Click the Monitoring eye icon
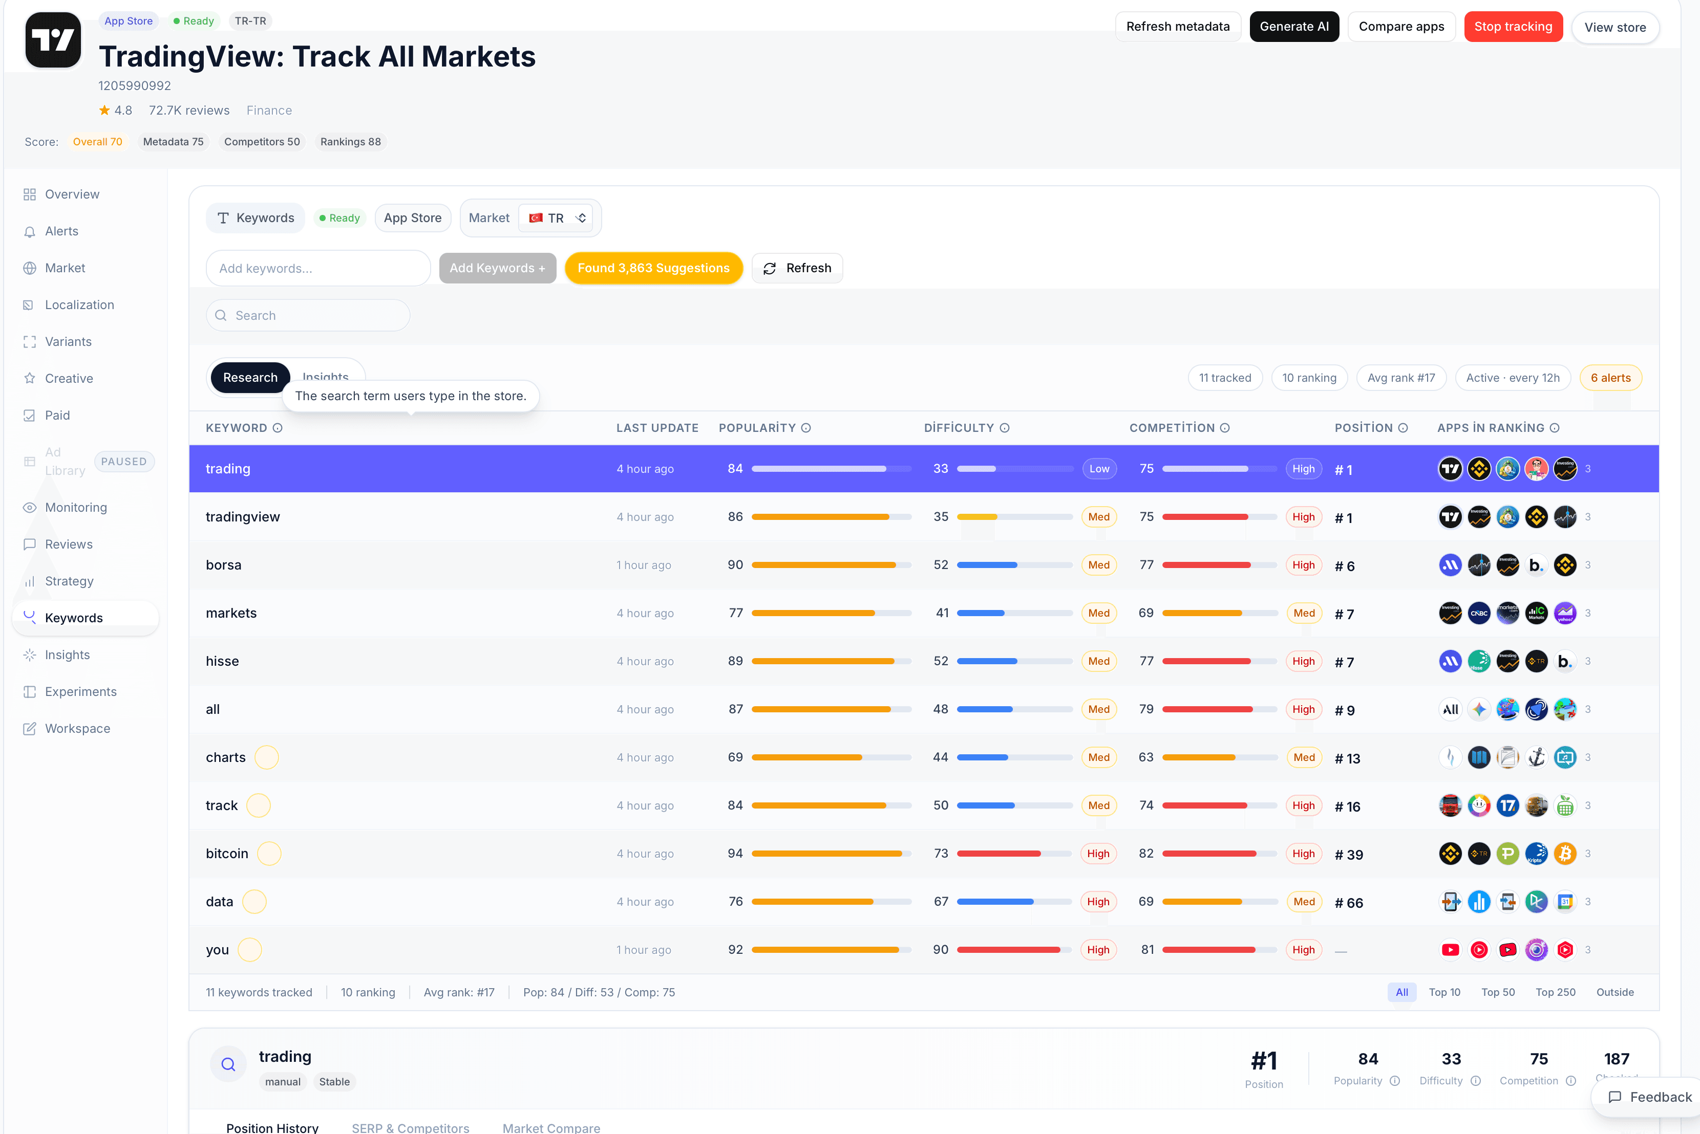This screenshot has height=1134, width=1700. [x=30, y=508]
